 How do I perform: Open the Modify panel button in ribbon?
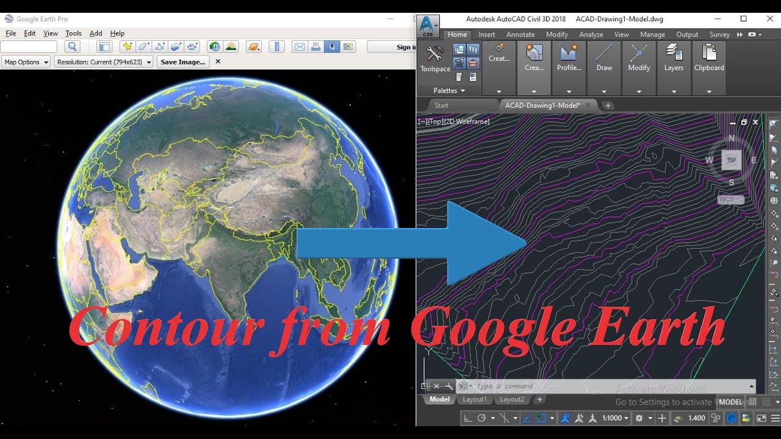(639, 59)
